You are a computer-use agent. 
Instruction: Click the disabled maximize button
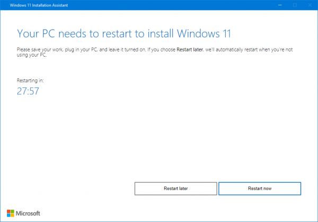pos(295,5)
